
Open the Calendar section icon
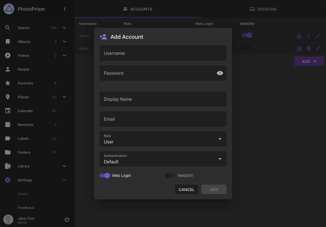(x=7, y=111)
